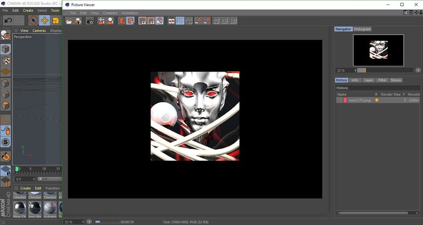Click the Save As icon in Picture Viewer
This screenshot has width=423, height=225.
[x=78, y=21]
